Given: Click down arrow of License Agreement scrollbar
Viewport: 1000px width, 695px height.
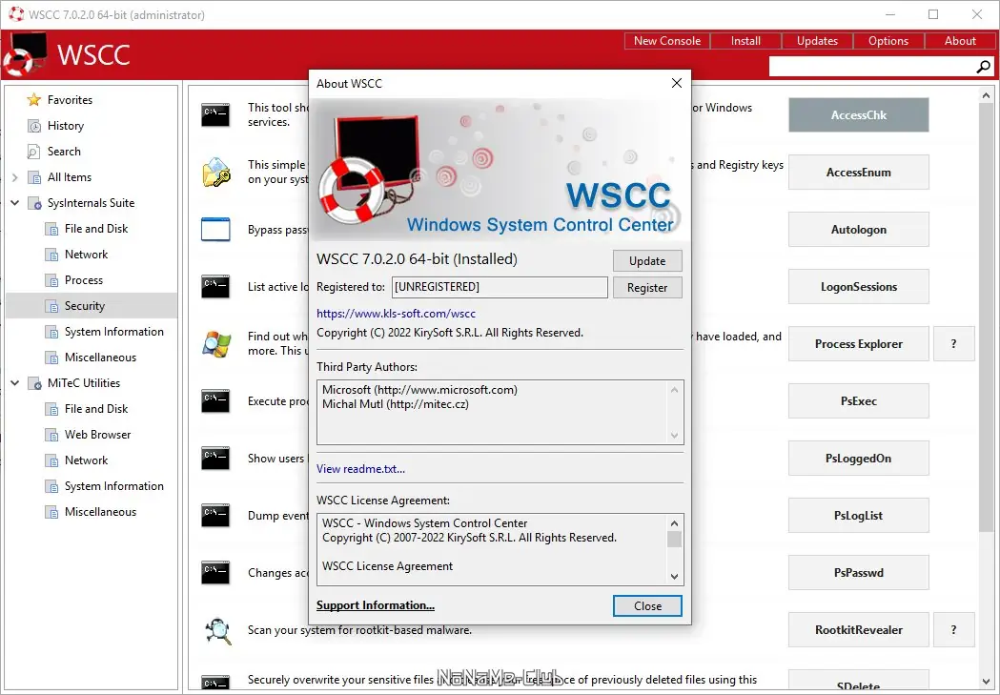Looking at the screenshot, I should pyautogui.click(x=674, y=577).
